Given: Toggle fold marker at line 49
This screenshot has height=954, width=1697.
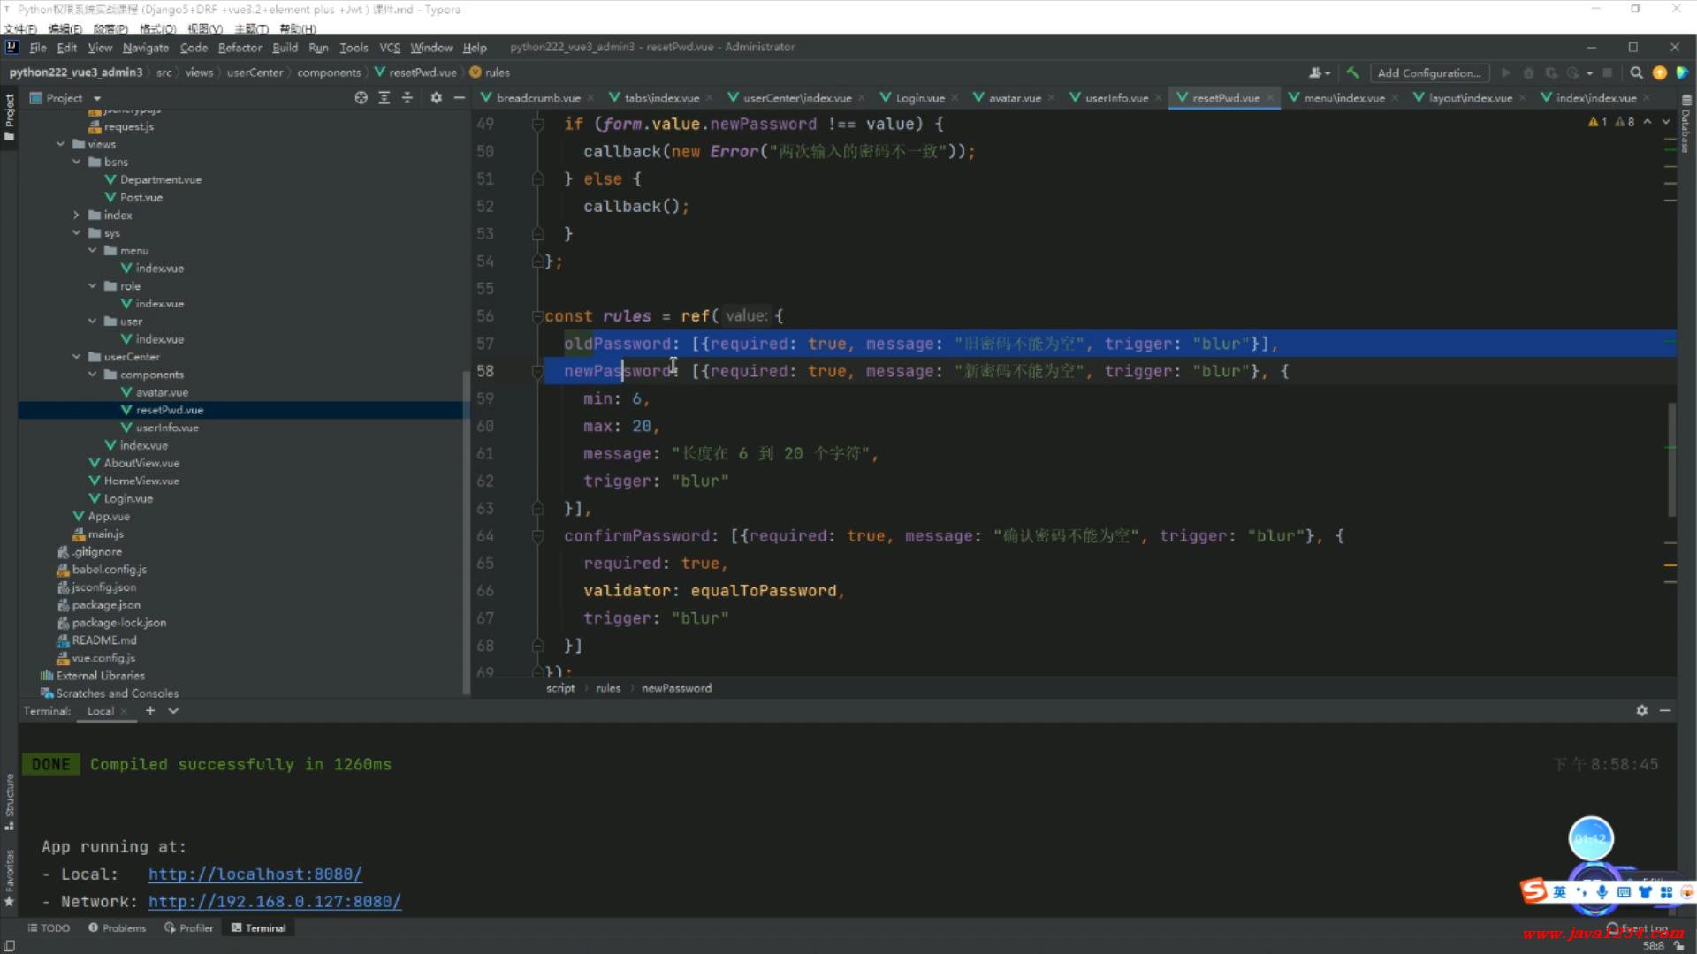Looking at the screenshot, I should tap(537, 124).
